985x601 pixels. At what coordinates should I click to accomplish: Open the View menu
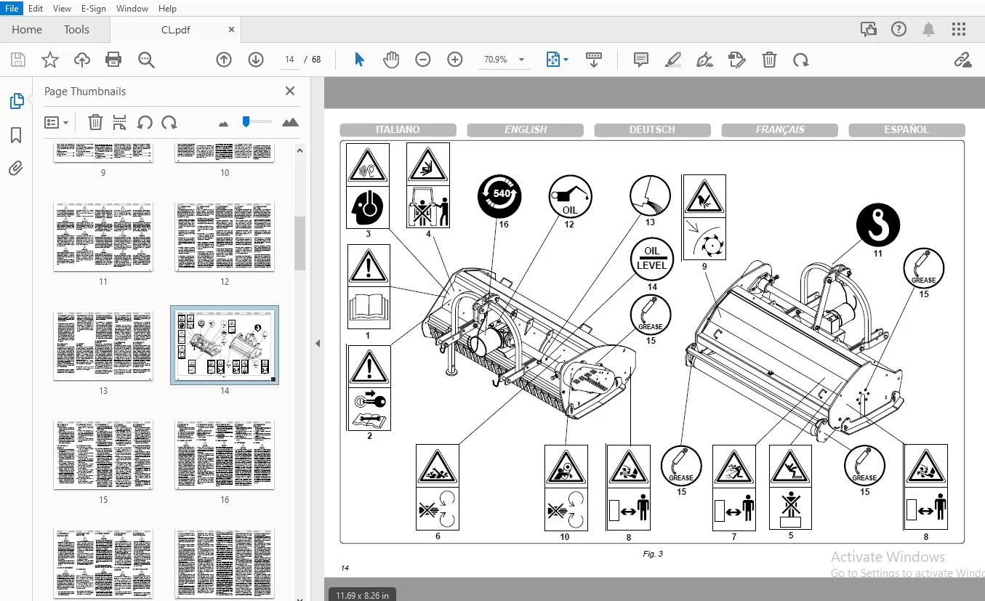63,9
